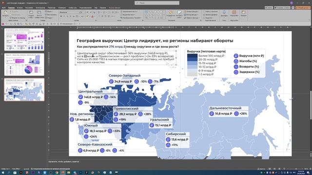Open the Layout (Макет) dropdown
This screenshot has width=312, height=175.
(x=49, y=12)
